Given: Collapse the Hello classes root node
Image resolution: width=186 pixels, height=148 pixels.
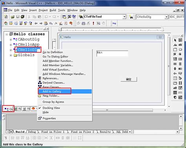Looking at the screenshot, I should pos(7,34).
